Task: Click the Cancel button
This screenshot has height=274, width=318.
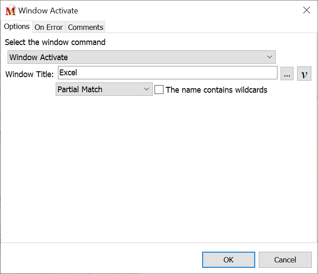Action: click(285, 260)
